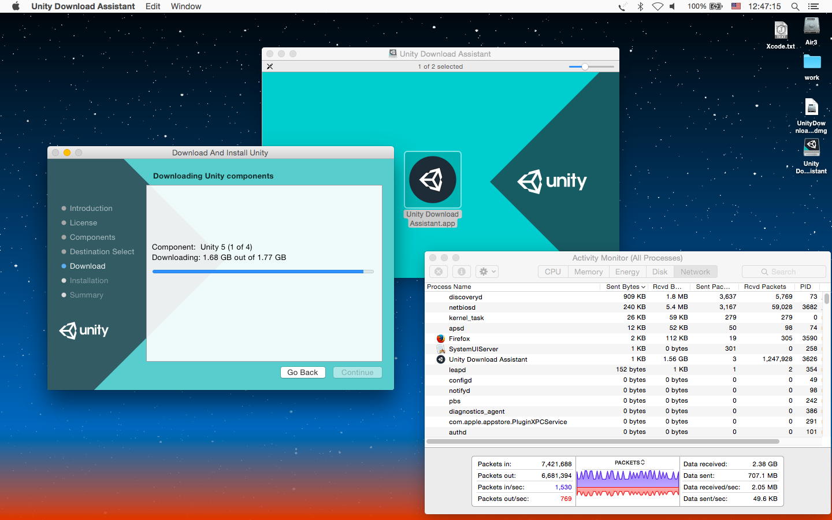
Task: Click the menu bar clock
Action: (764, 6)
